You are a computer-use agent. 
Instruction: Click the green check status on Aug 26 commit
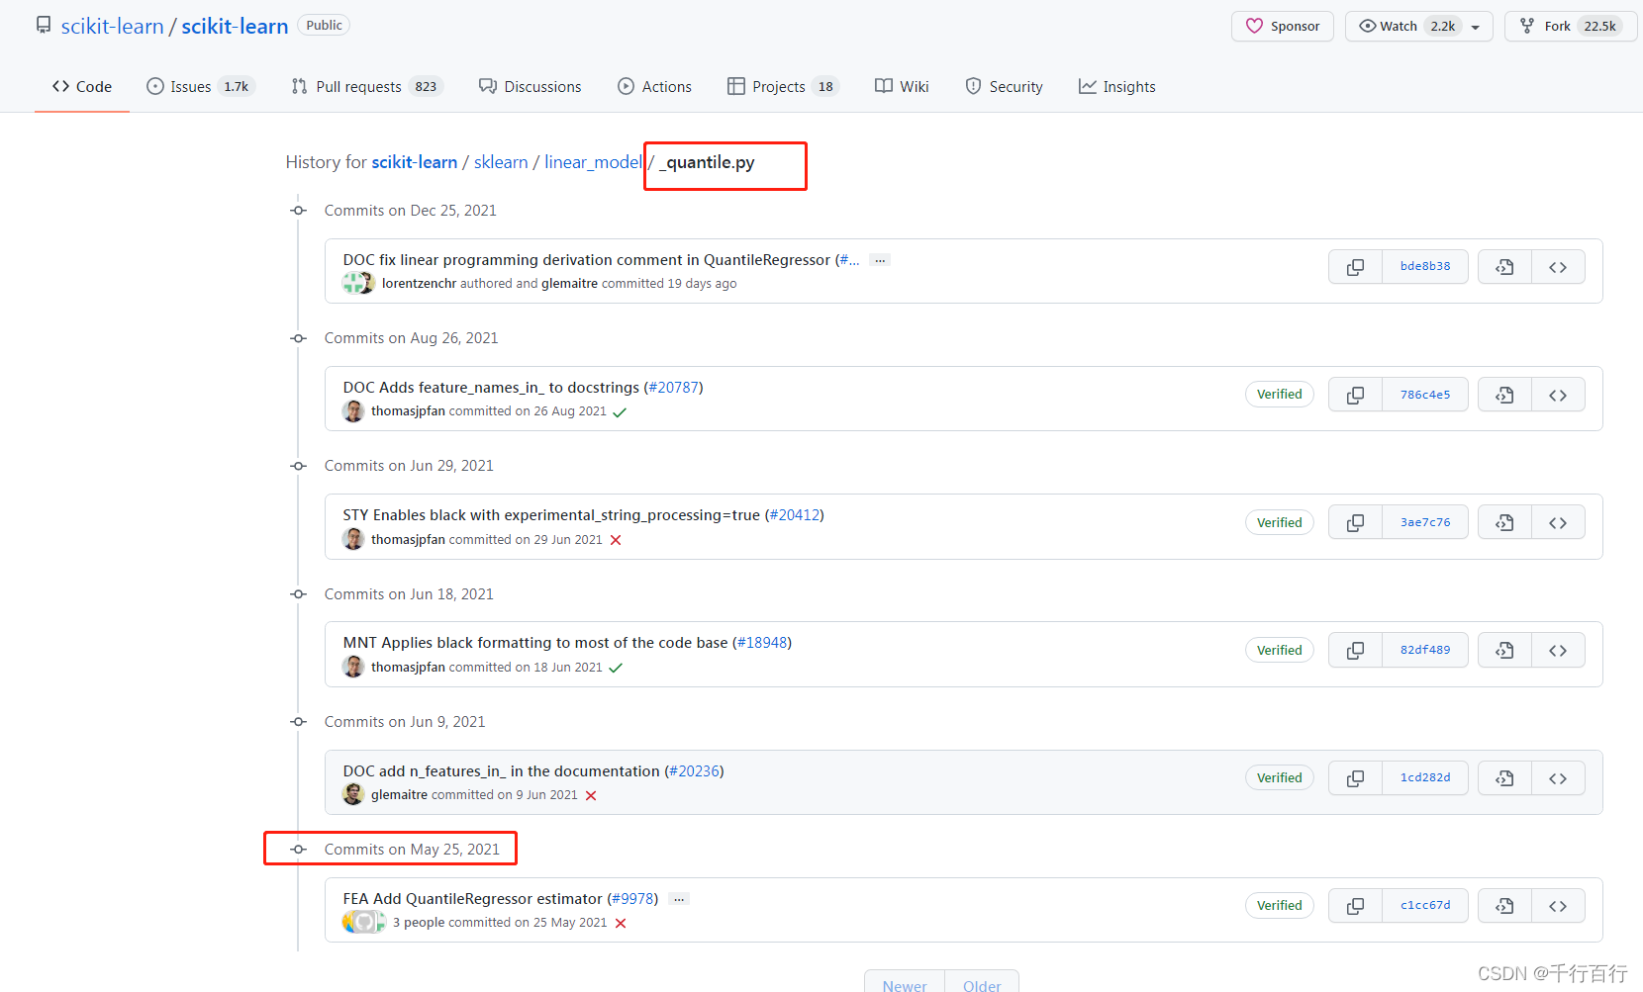621,411
